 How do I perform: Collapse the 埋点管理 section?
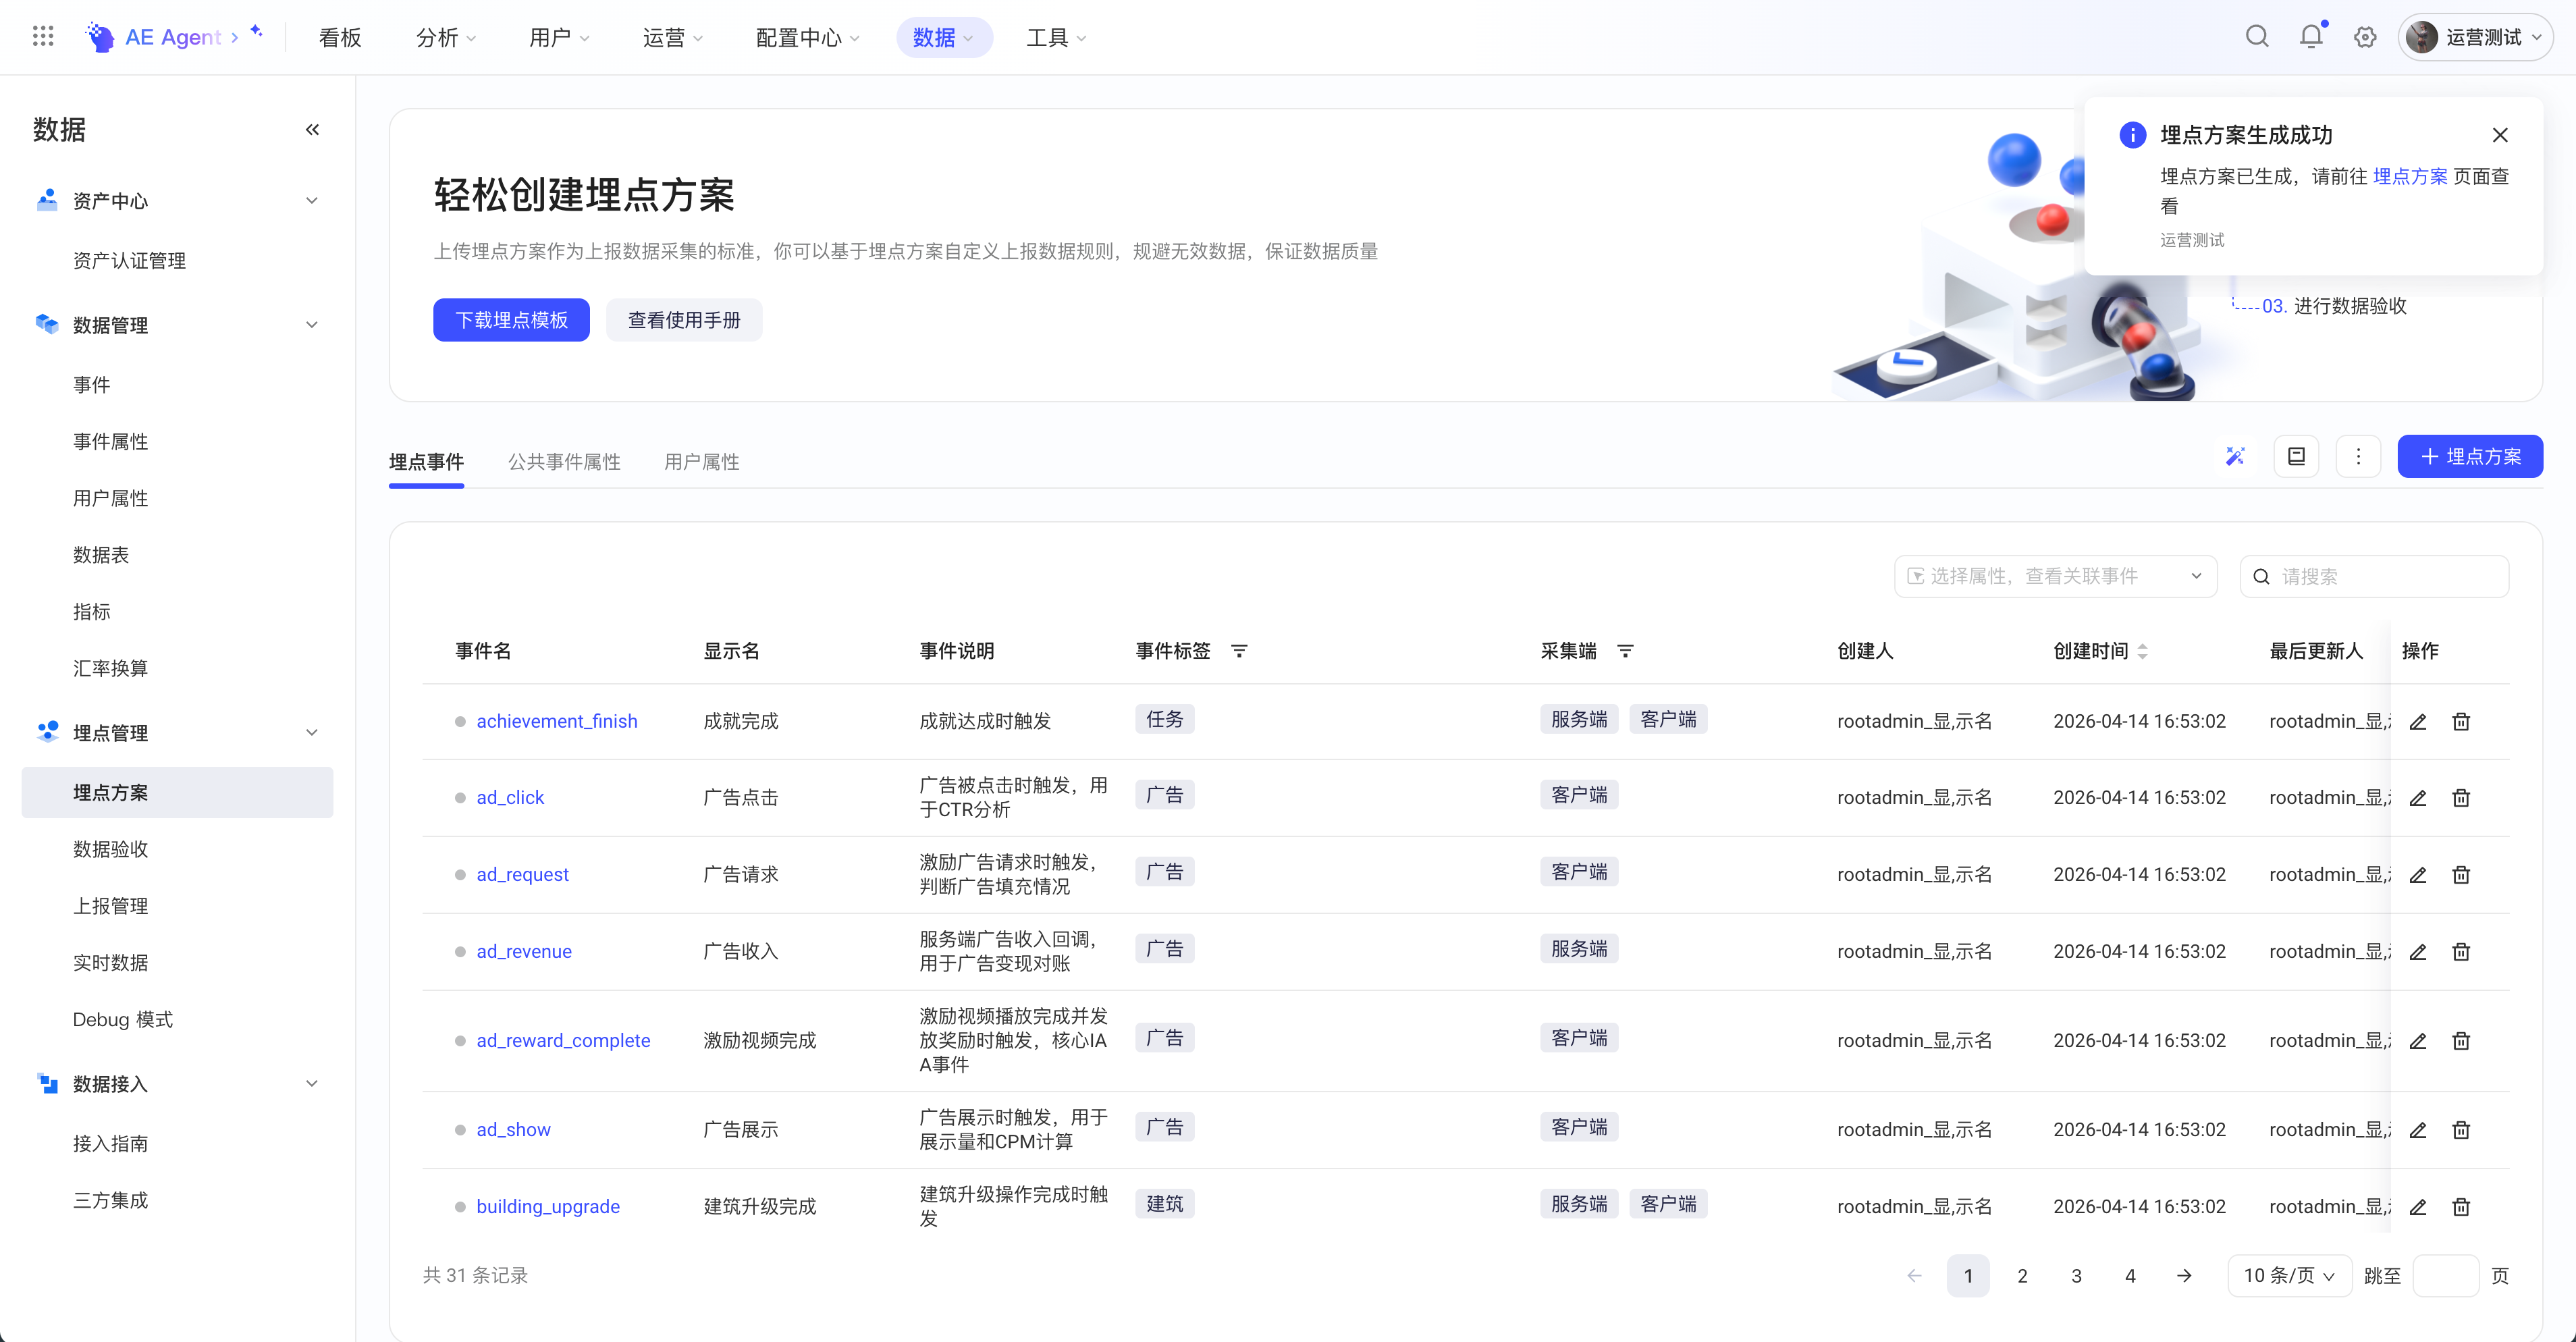(x=312, y=733)
